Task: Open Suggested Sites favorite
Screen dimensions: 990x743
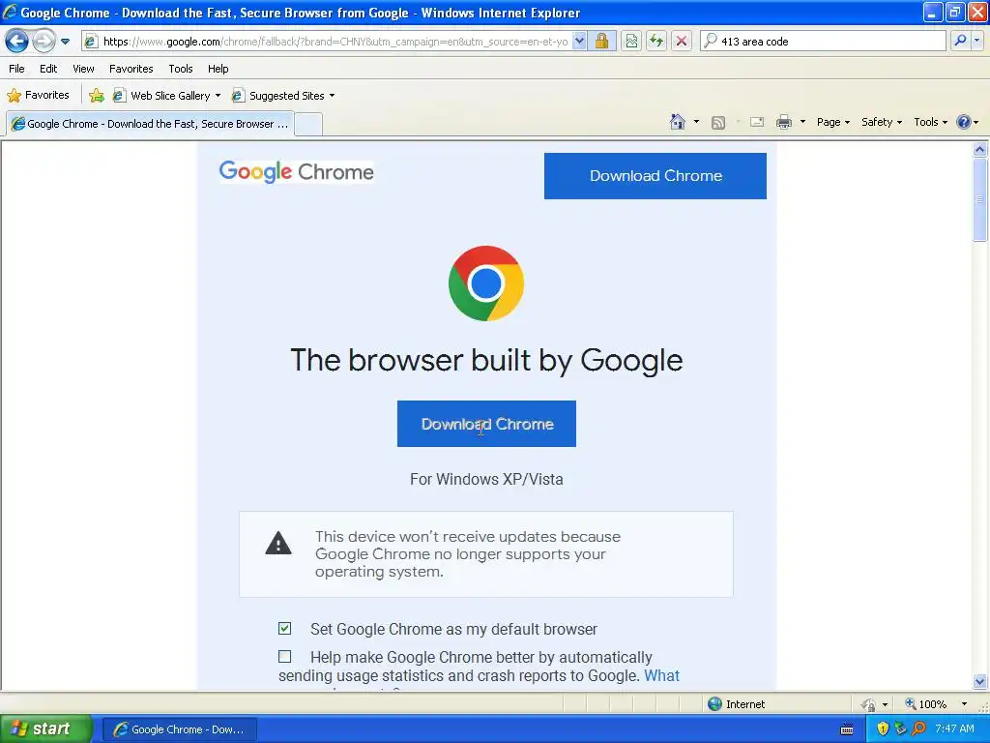Action: (277, 96)
